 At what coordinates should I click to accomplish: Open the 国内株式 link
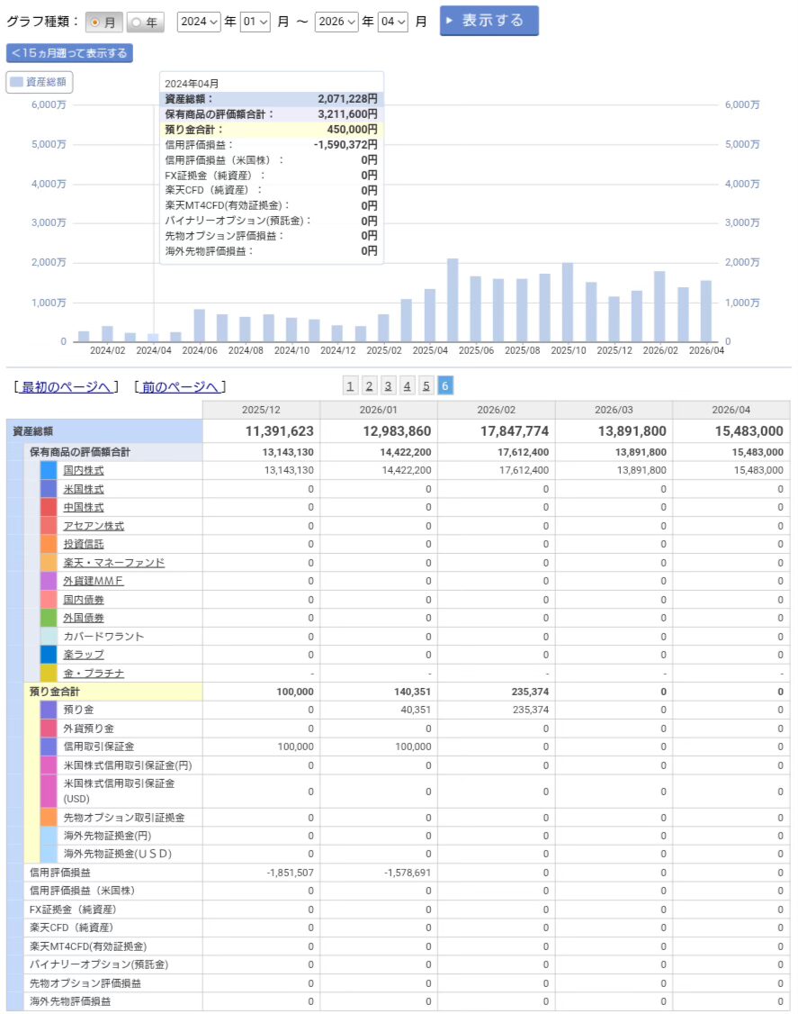tap(83, 470)
